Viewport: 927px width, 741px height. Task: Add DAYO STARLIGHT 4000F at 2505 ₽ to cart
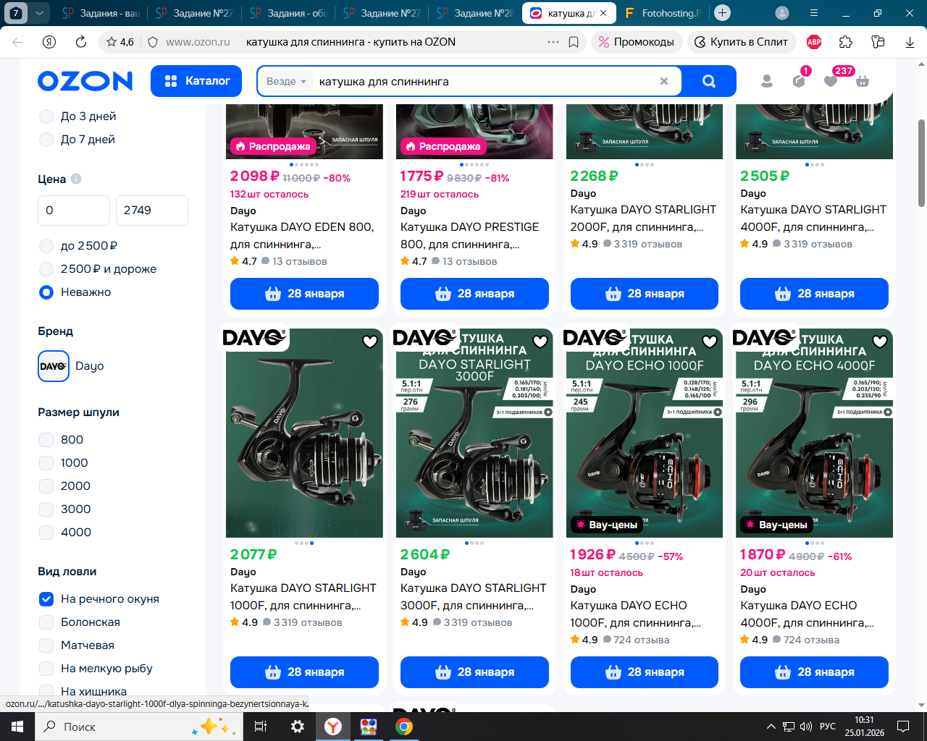pos(814,294)
